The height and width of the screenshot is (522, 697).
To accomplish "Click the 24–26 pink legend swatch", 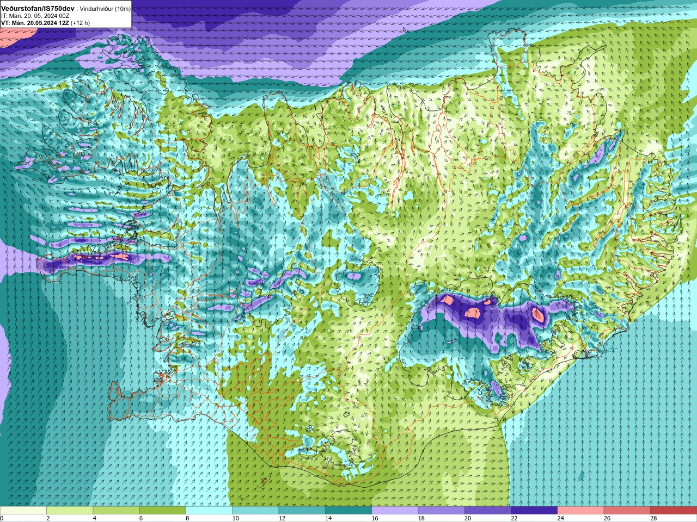I will click(x=580, y=510).
